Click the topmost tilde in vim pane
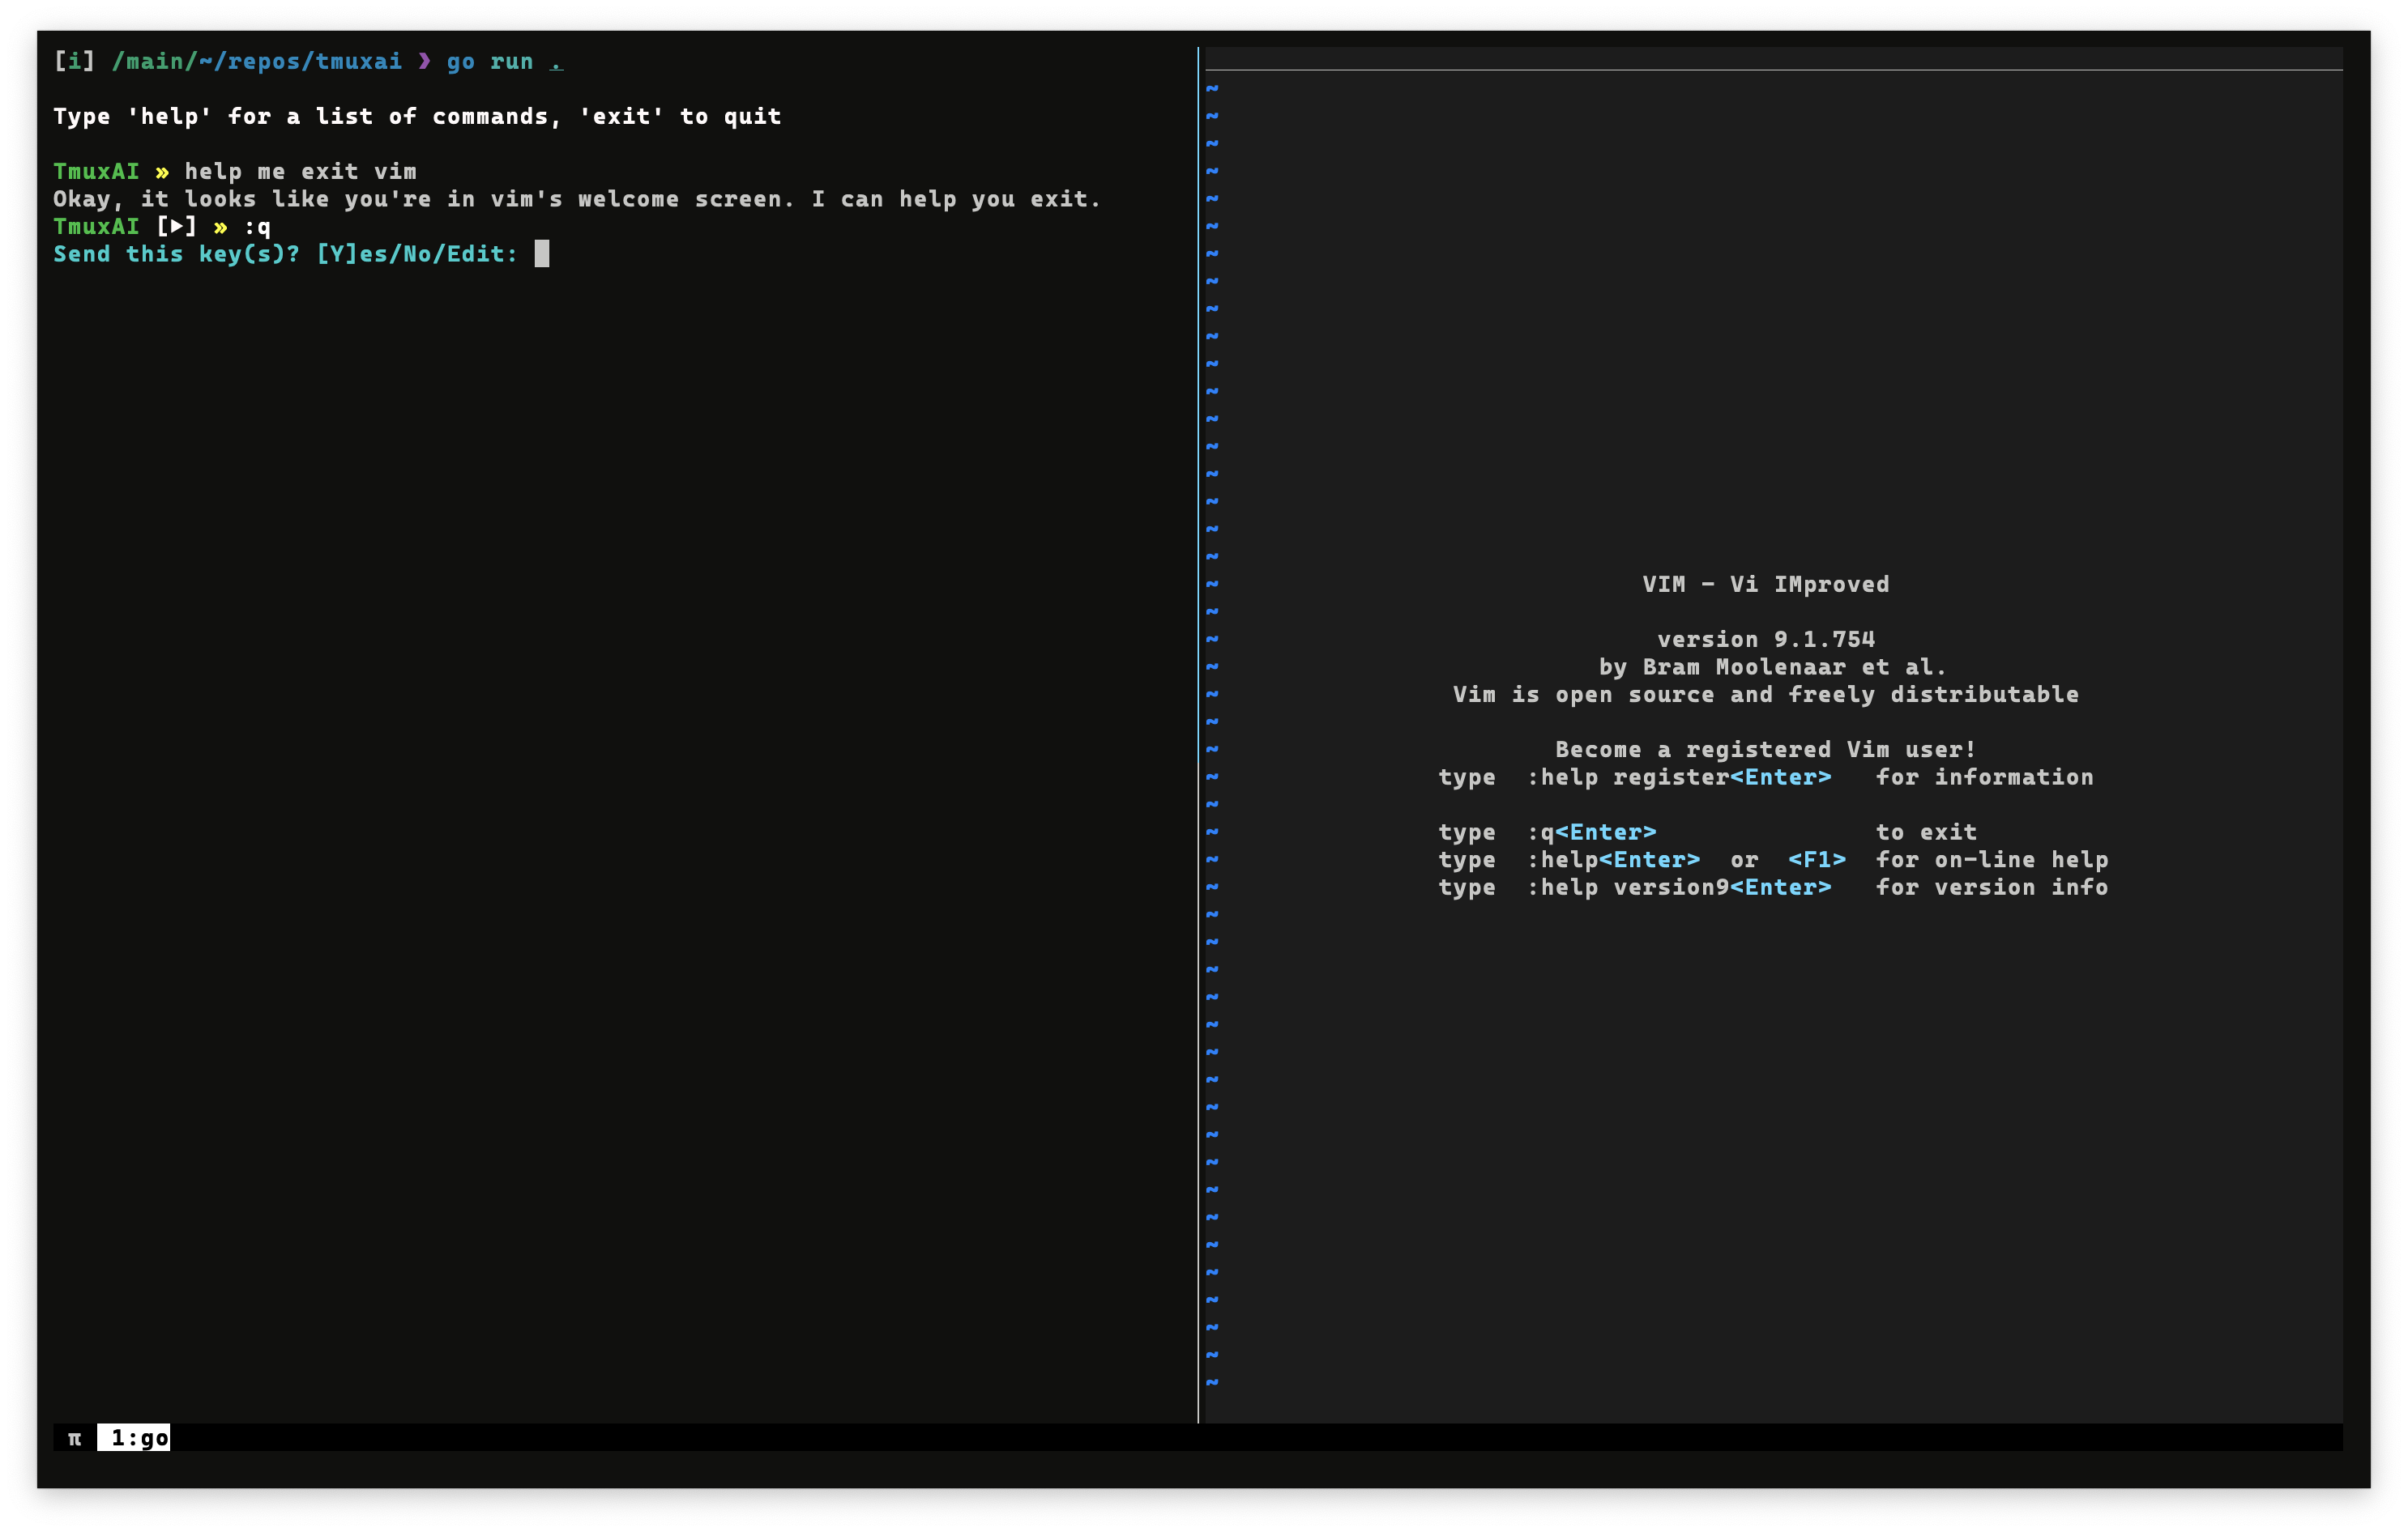The height and width of the screenshot is (1532, 2408). point(1212,89)
